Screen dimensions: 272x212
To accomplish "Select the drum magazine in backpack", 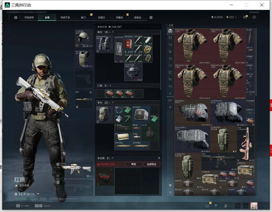I will [150, 132].
